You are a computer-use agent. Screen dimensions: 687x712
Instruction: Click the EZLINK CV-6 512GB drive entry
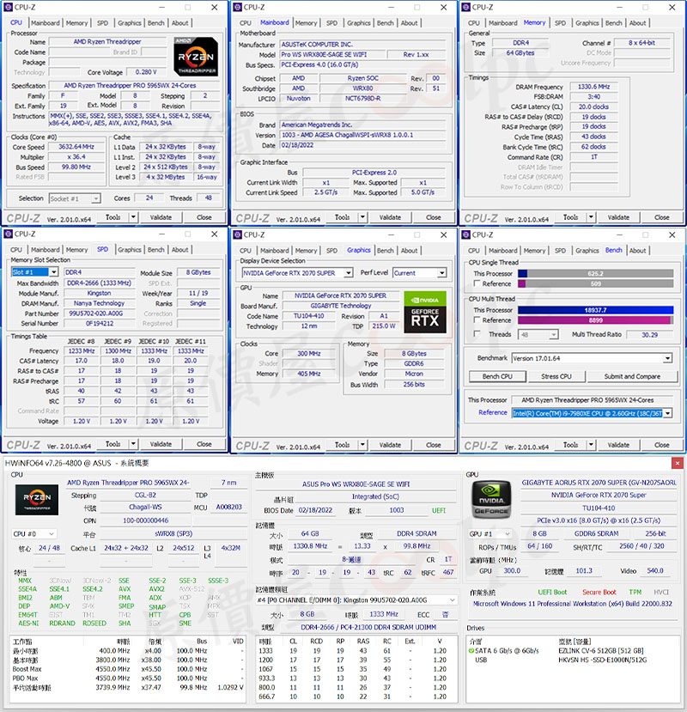tap(600, 651)
